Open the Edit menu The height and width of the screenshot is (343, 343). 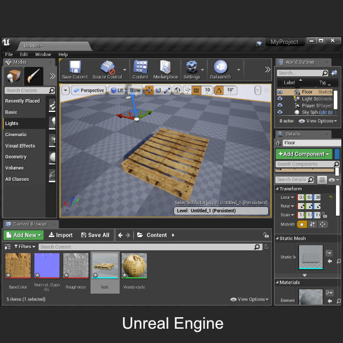pyautogui.click(x=24, y=54)
